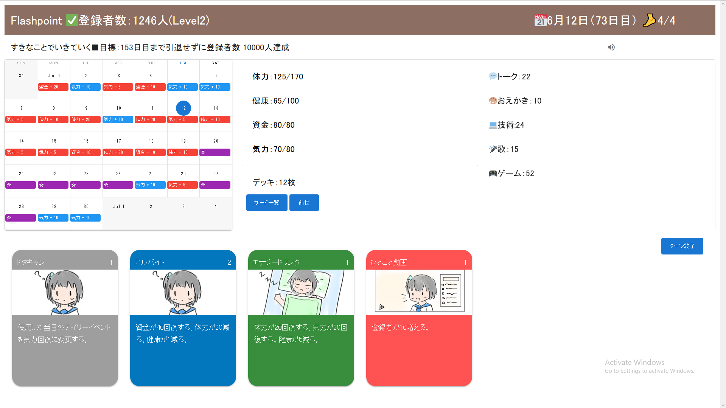
Task: Click the gamepad icon by ゲーム
Action: coord(492,173)
